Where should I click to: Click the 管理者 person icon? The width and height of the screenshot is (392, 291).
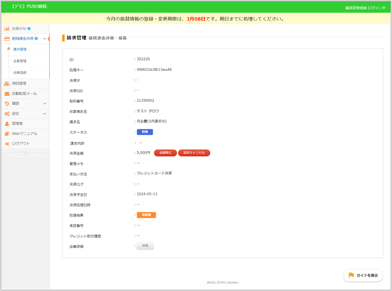click(x=7, y=124)
